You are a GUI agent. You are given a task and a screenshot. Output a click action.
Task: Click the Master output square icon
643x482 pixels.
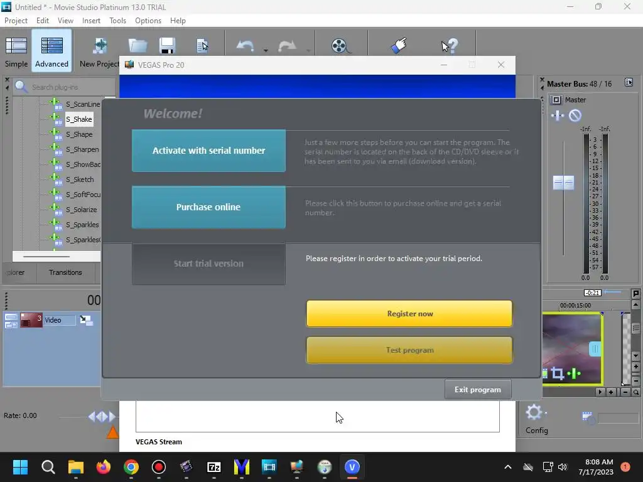[556, 100]
